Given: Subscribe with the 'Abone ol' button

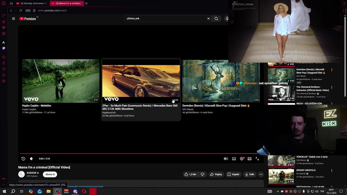Looking at the screenshot, I should pyautogui.click(x=50, y=174).
